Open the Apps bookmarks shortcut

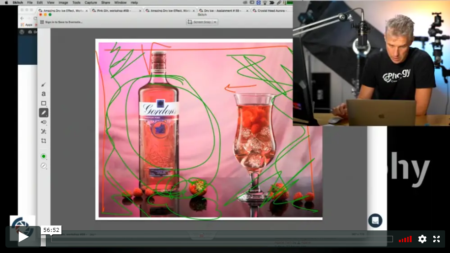pyautogui.click(x=27, y=25)
